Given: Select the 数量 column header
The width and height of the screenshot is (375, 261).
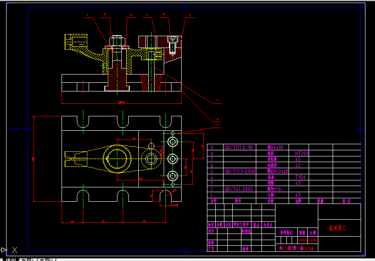Looking at the screenshot, I should click(x=320, y=201).
